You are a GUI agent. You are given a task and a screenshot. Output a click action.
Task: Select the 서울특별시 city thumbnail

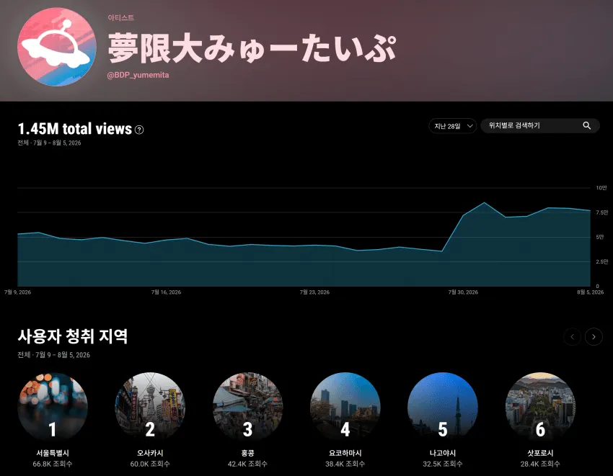tap(53, 407)
